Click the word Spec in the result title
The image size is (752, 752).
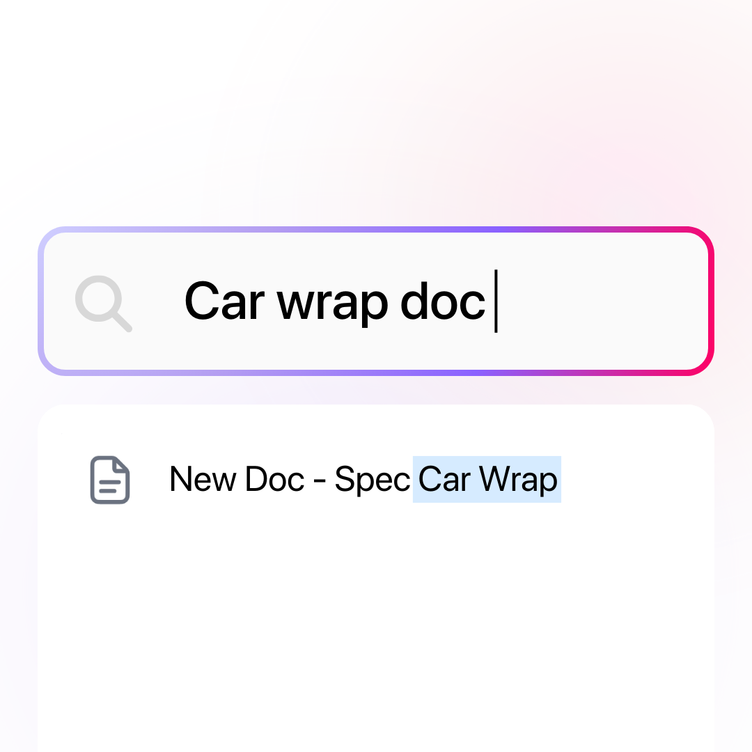coord(372,480)
